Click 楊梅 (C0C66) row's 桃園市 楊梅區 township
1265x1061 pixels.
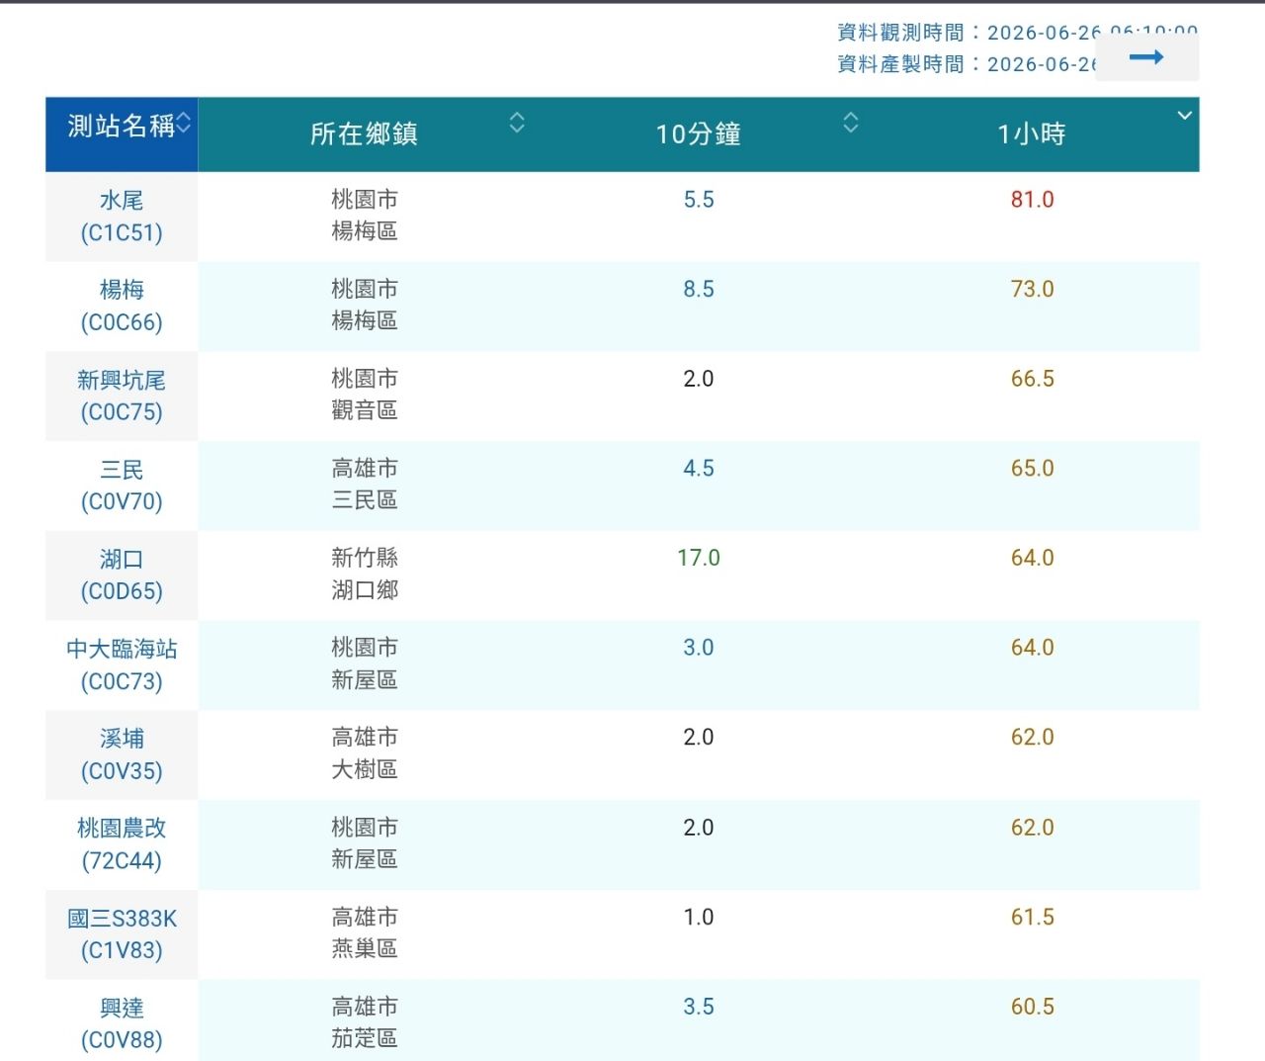click(365, 305)
